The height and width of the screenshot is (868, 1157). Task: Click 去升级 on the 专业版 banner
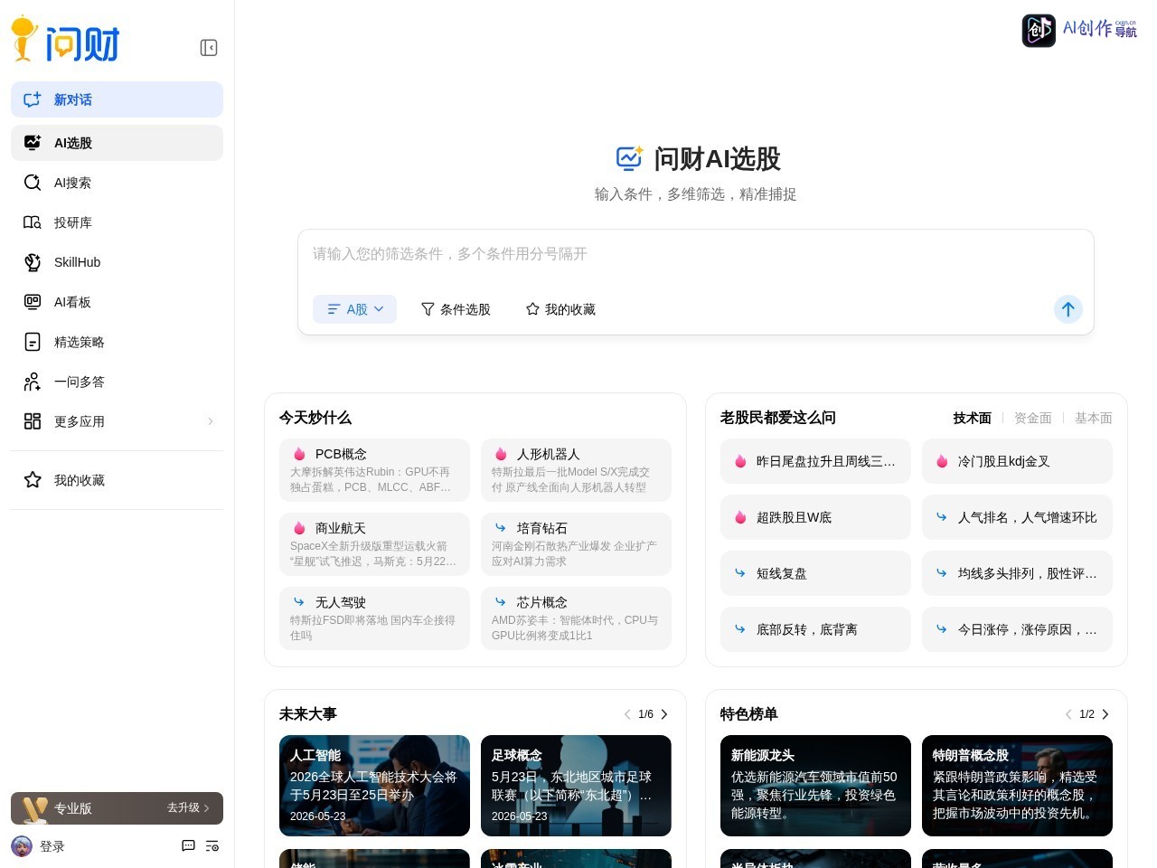tap(188, 808)
